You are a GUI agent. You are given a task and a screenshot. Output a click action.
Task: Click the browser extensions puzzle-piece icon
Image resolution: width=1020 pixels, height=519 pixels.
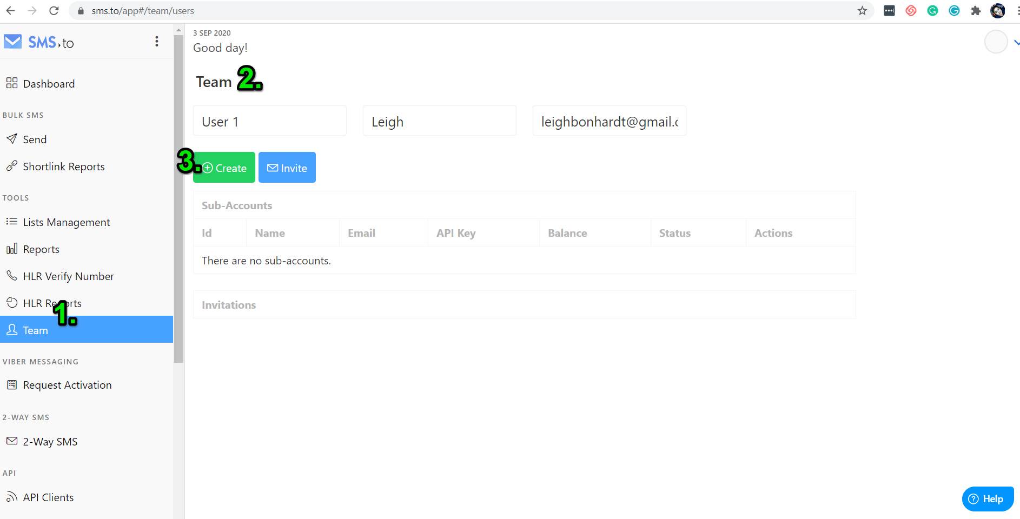pos(976,10)
